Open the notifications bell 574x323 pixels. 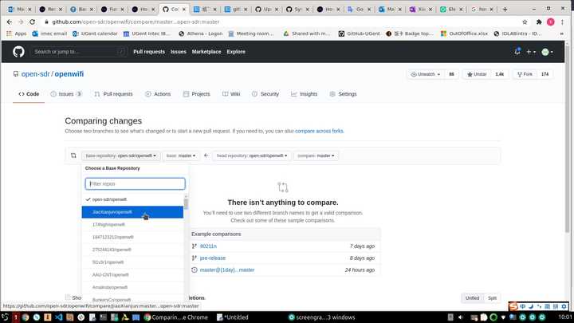point(517,52)
